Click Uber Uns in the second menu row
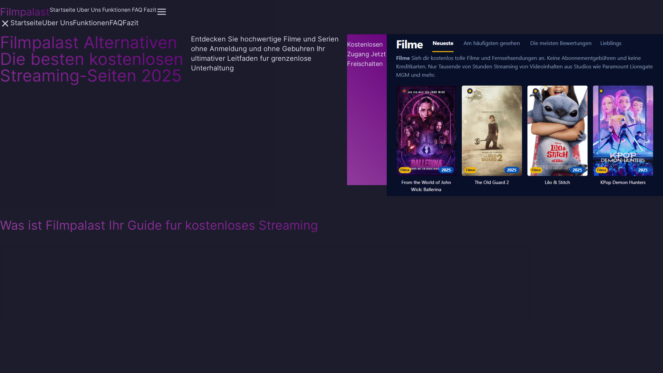 point(57,23)
